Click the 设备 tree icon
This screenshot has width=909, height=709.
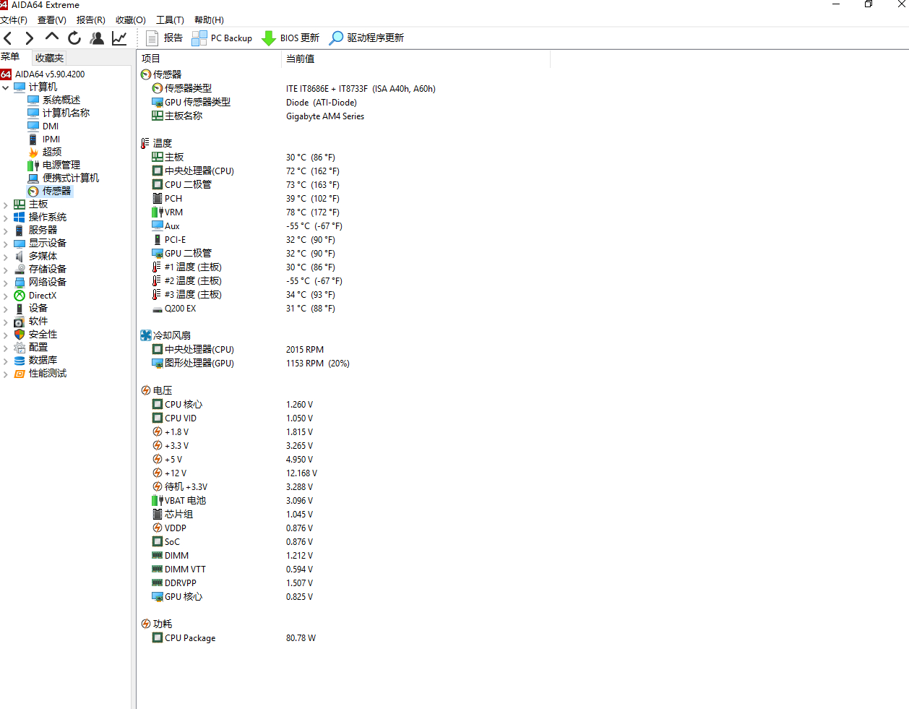pos(20,309)
